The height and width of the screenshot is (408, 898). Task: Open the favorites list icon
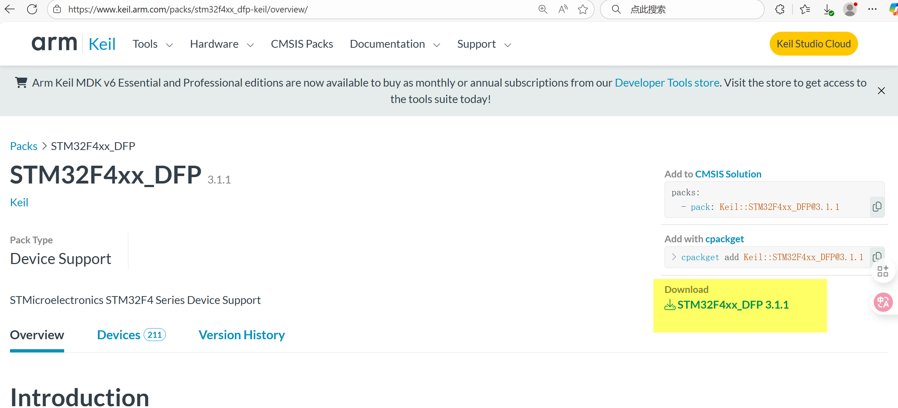[x=805, y=9]
